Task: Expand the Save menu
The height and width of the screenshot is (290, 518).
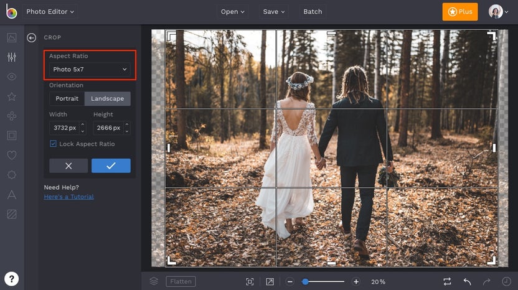Action: [x=274, y=11]
